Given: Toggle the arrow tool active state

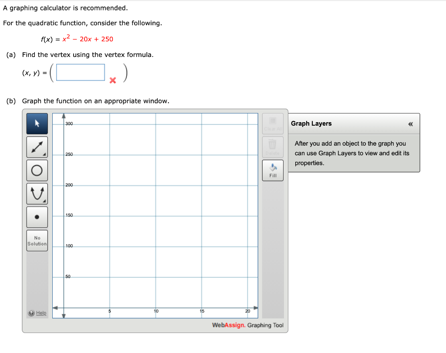Looking at the screenshot, I should tap(37, 123).
